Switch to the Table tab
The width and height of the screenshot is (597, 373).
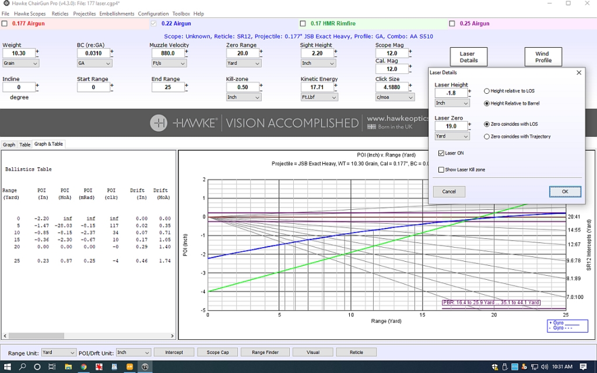(24, 145)
